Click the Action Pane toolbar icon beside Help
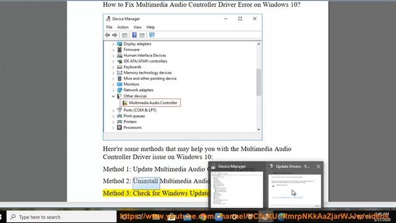This screenshot has width=396, height=223. pyautogui.click(x=142, y=35)
